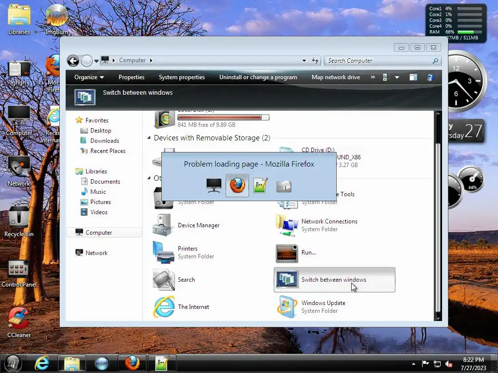Image resolution: width=498 pixels, height=373 pixels.
Task: Select the Search item icon
Action: pyautogui.click(x=163, y=279)
